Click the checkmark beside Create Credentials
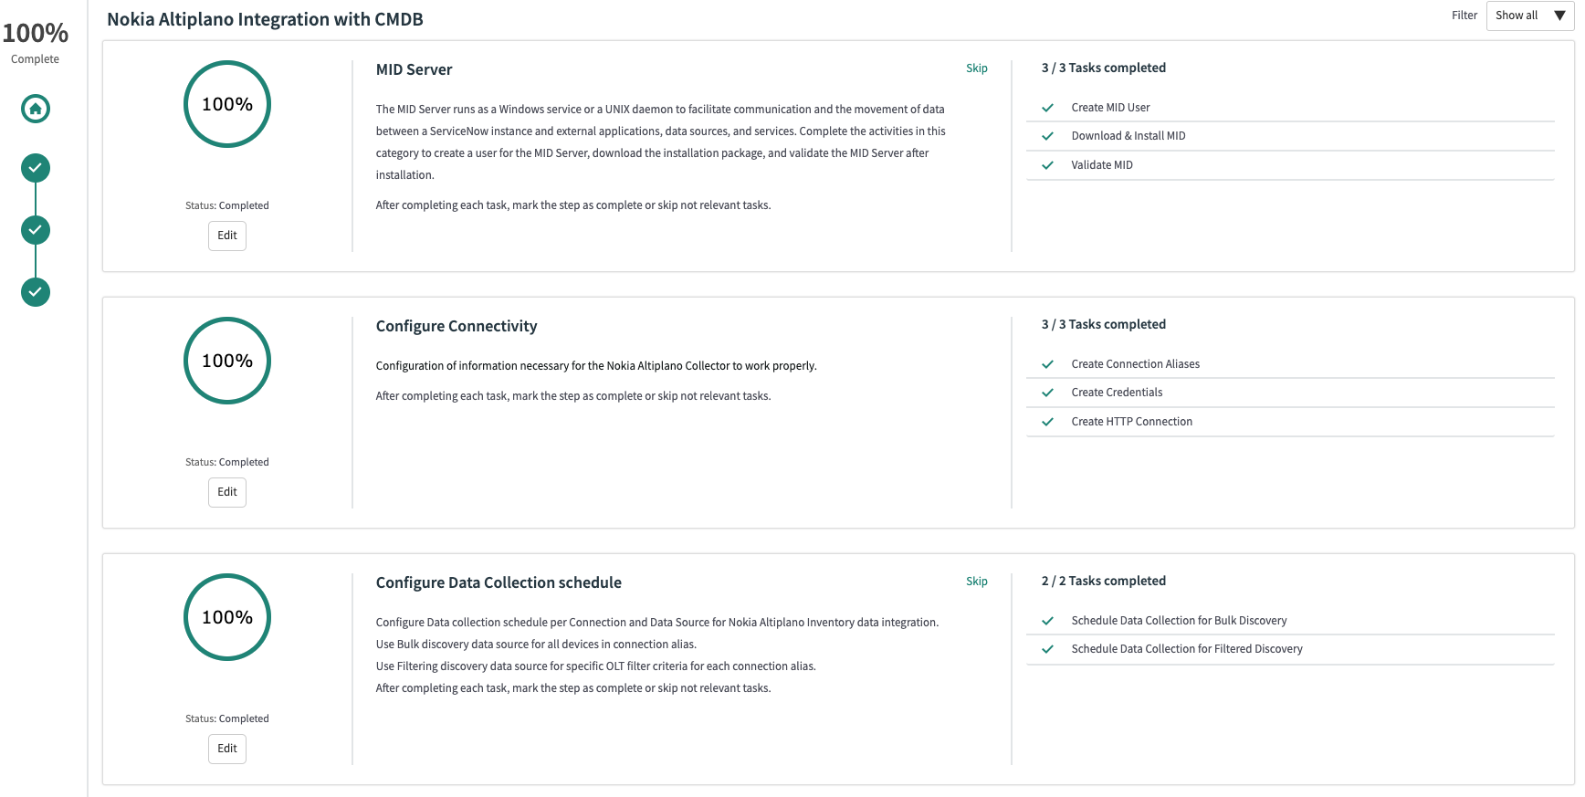1585x797 pixels. [1047, 393]
